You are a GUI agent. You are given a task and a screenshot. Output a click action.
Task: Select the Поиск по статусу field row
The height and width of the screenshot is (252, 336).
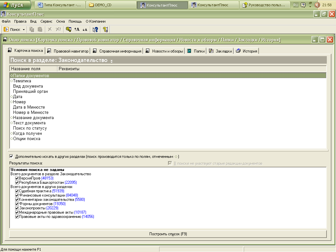pos(168,128)
